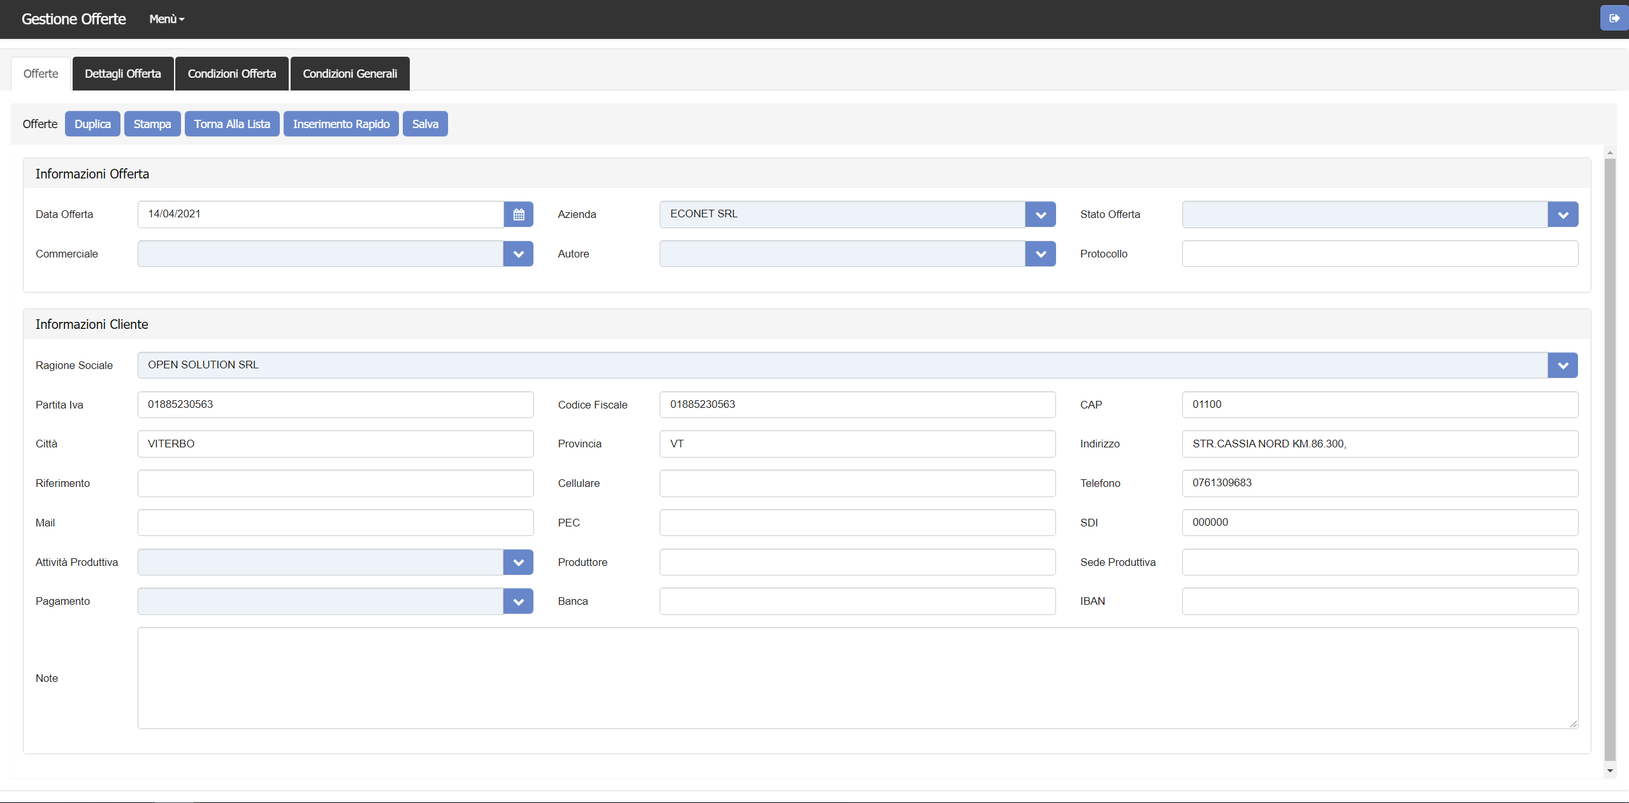Save the offer with Salva button
This screenshot has width=1629, height=803.
point(425,124)
